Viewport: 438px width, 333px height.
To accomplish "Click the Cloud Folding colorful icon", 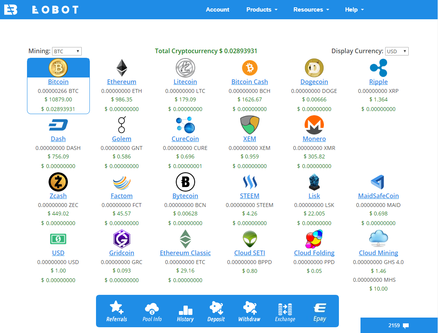I will point(314,239).
